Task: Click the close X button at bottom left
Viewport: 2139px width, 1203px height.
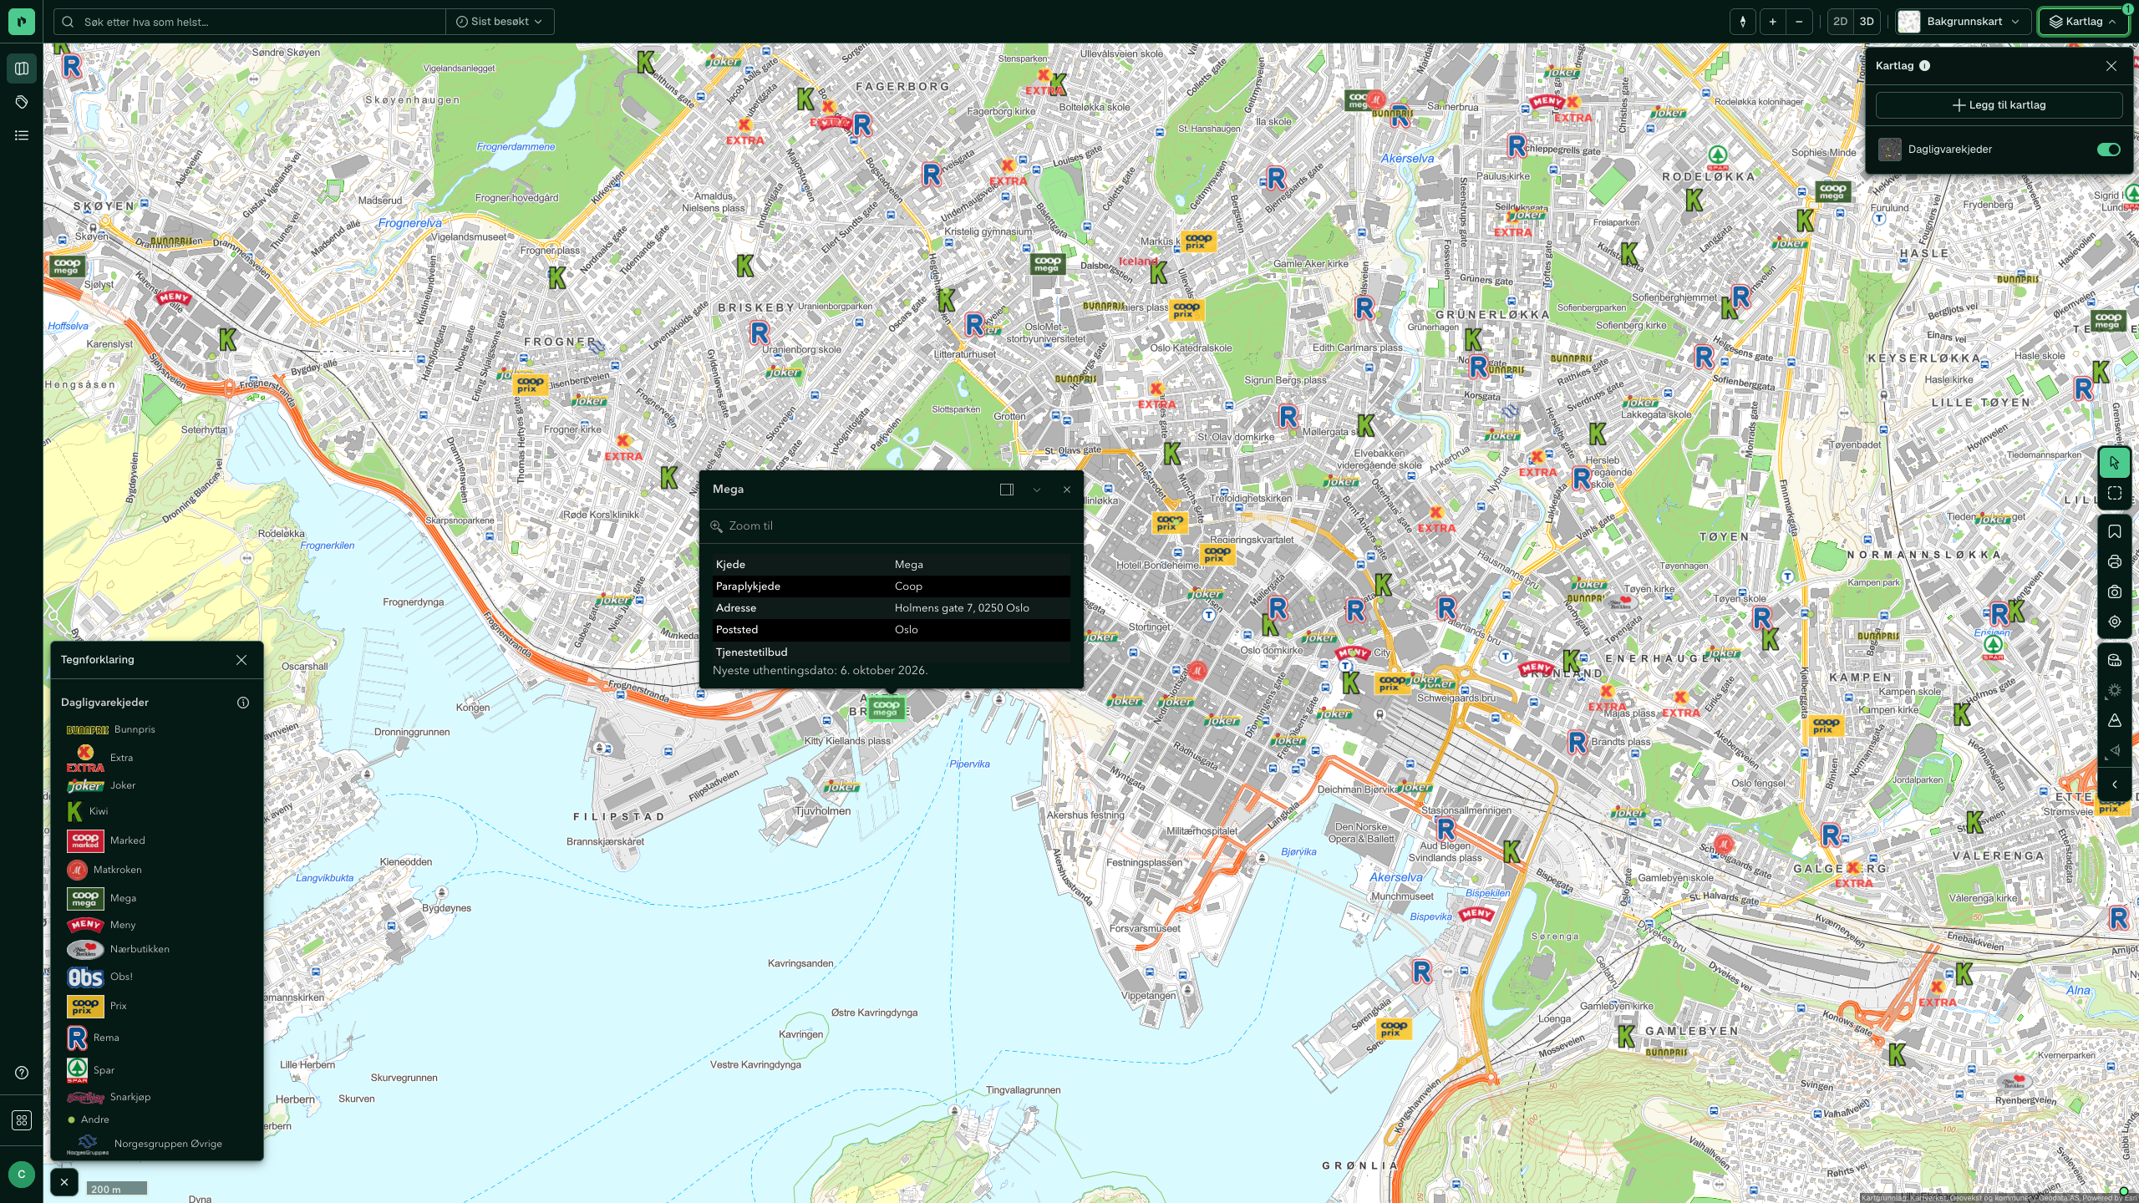Action: [x=64, y=1182]
